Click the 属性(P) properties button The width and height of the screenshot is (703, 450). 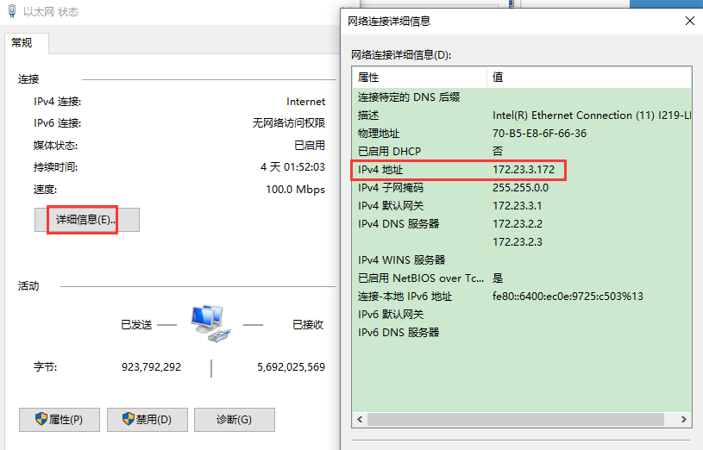(x=60, y=420)
